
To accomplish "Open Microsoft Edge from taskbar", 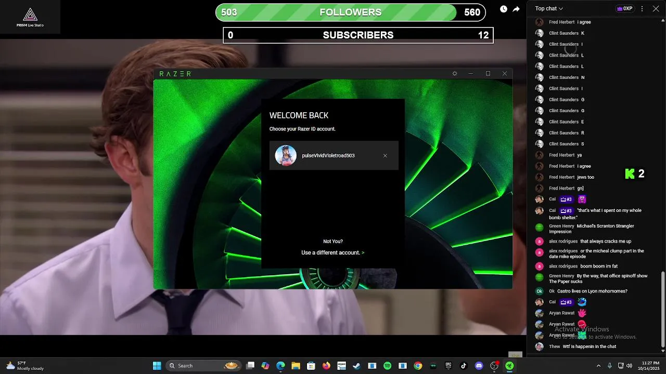I will coord(280,366).
